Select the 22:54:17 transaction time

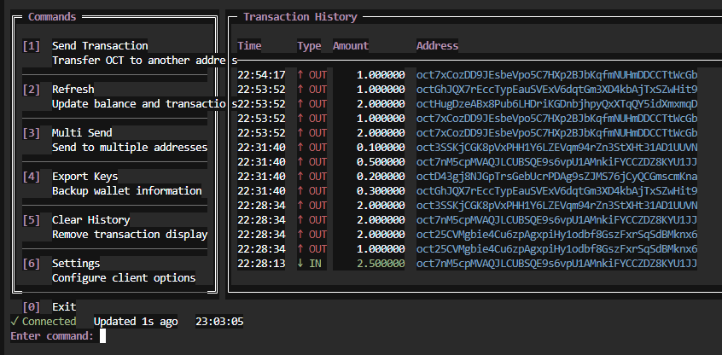(x=261, y=74)
